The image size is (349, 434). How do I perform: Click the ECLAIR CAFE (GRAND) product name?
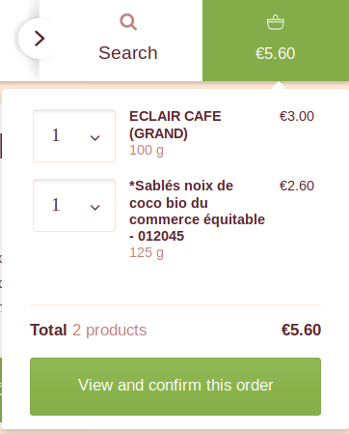175,125
